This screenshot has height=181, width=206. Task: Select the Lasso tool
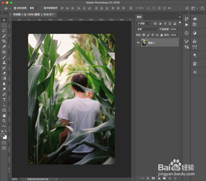pos(4,31)
